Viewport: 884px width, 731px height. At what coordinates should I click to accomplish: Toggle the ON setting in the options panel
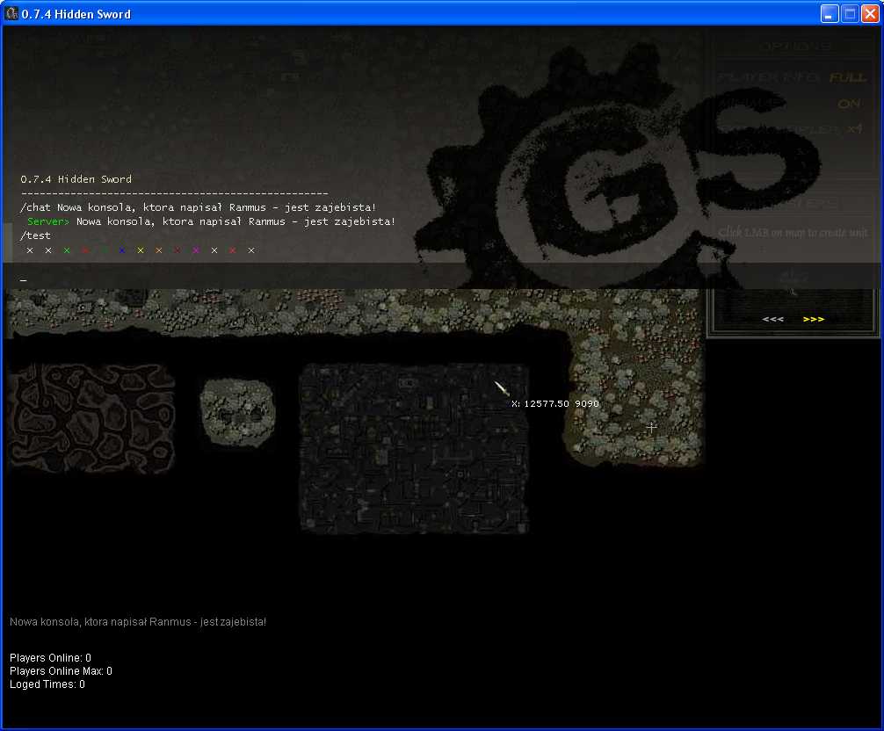(x=849, y=104)
